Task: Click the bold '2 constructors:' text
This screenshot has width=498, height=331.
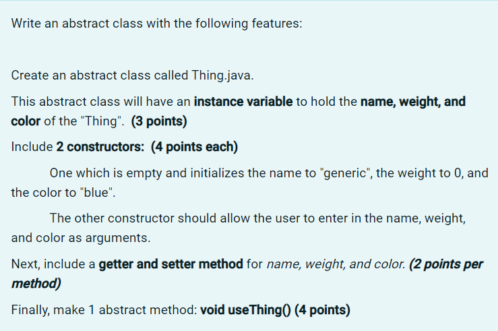Action: [100, 147]
